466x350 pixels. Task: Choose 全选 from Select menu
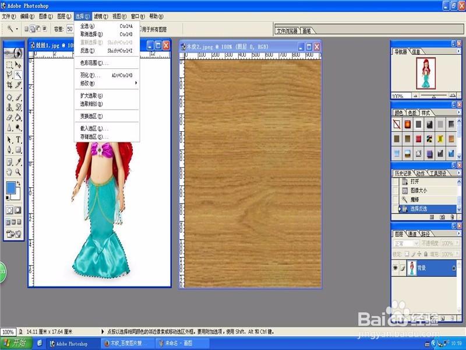point(107,26)
